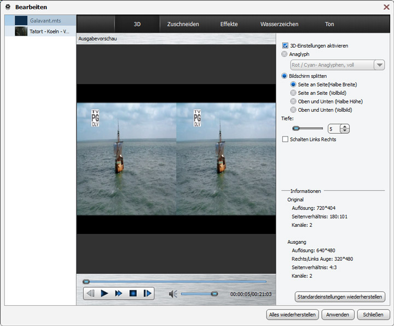Click Rechts/Links Auge: 320*480 text

[322, 259]
